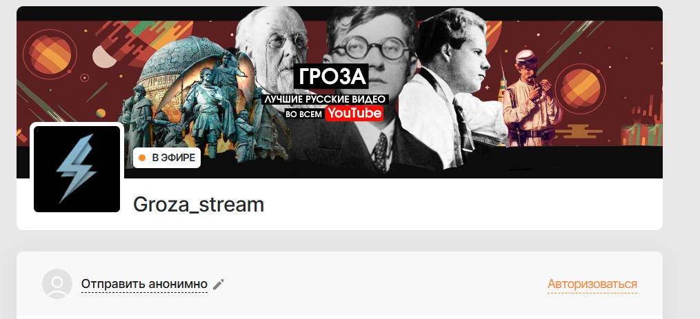Click the pencil edit icon beside Отправить анонимно
Viewport: 700px width, 319px height.
pyautogui.click(x=219, y=284)
